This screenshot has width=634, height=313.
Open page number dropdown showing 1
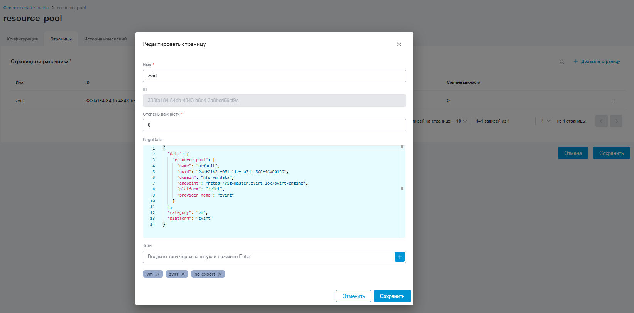pyautogui.click(x=546, y=121)
